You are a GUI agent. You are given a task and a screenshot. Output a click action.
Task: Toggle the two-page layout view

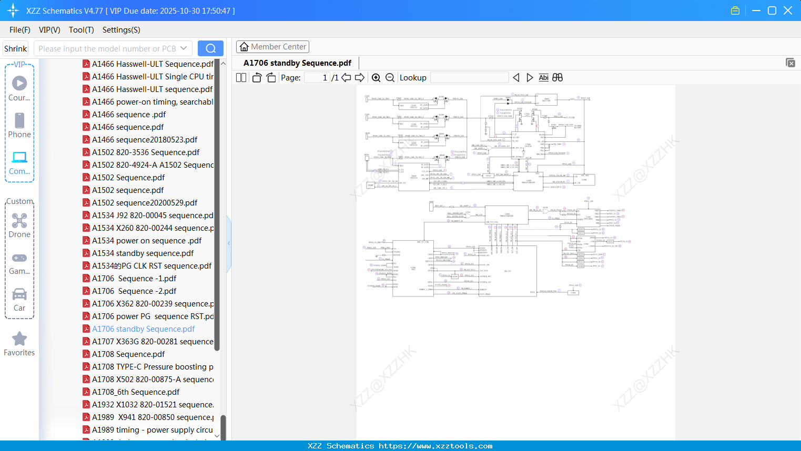241,78
